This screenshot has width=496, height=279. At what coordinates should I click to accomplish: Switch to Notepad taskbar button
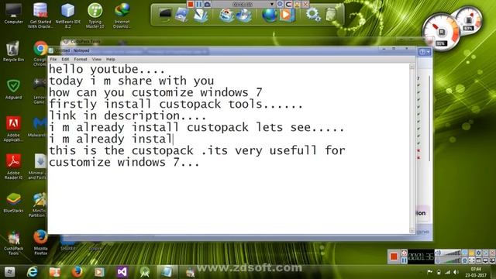pos(167,272)
